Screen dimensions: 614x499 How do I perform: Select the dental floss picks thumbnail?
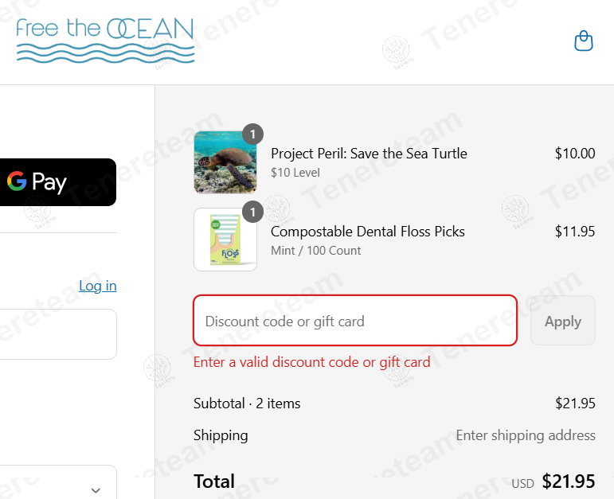click(x=225, y=240)
